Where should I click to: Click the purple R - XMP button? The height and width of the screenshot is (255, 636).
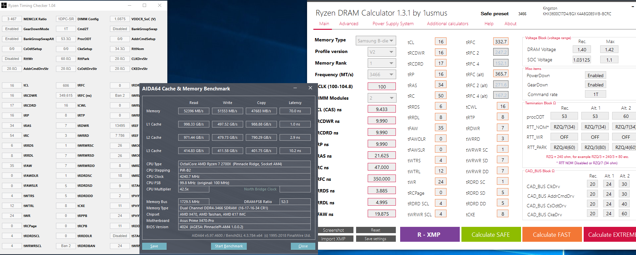click(x=430, y=234)
